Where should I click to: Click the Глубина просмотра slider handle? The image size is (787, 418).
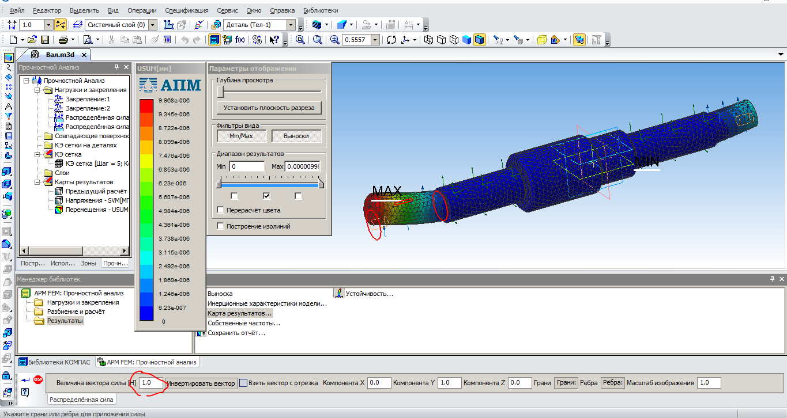pos(220,92)
